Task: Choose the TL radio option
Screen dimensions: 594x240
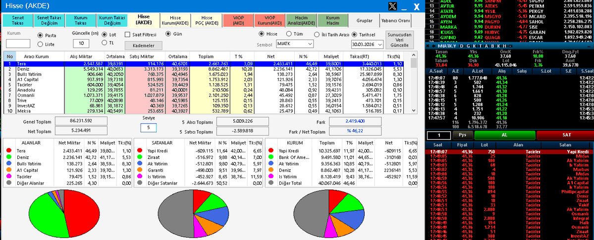Action: point(105,43)
